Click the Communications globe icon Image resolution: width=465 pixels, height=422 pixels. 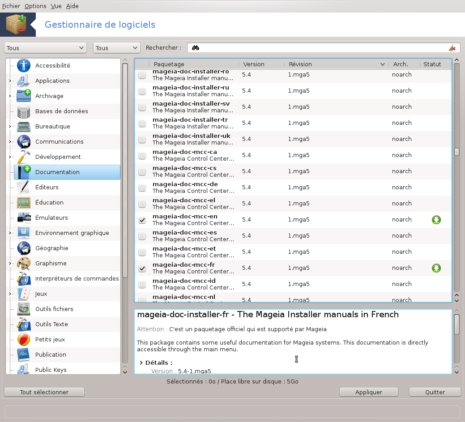pyautogui.click(x=24, y=141)
